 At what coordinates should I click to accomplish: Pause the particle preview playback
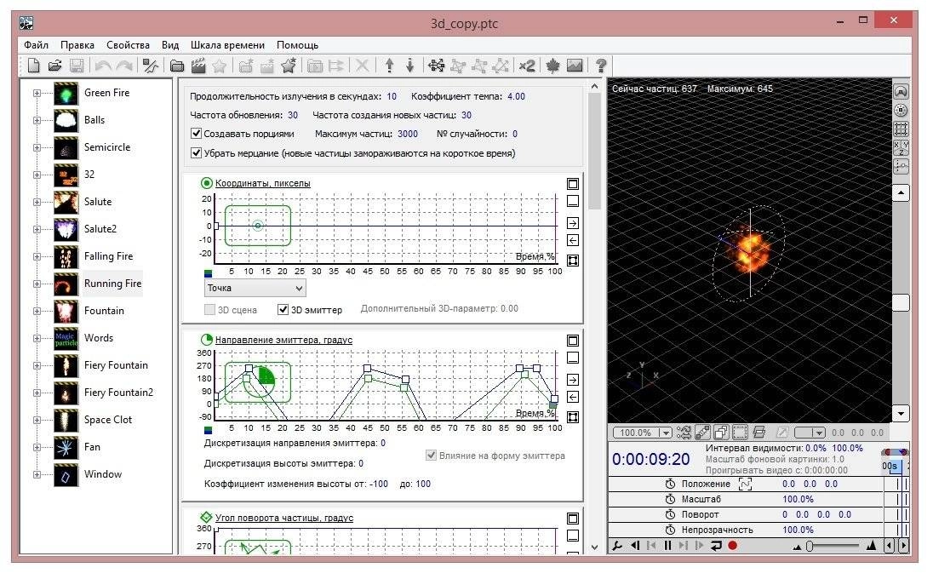point(667,545)
